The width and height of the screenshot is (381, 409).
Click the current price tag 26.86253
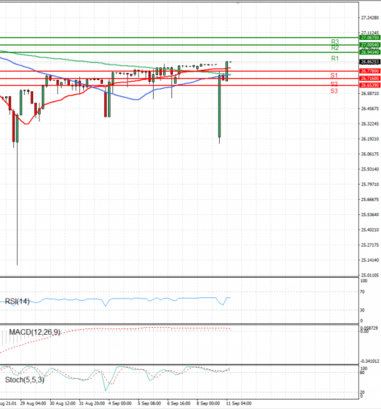370,62
